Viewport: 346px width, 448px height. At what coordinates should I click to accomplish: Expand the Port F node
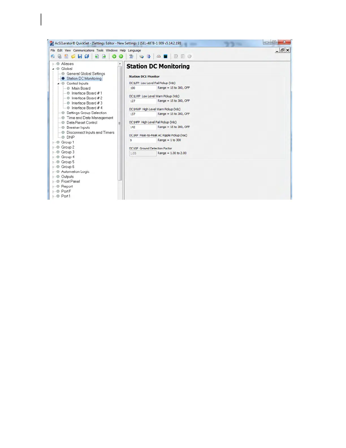53,191
